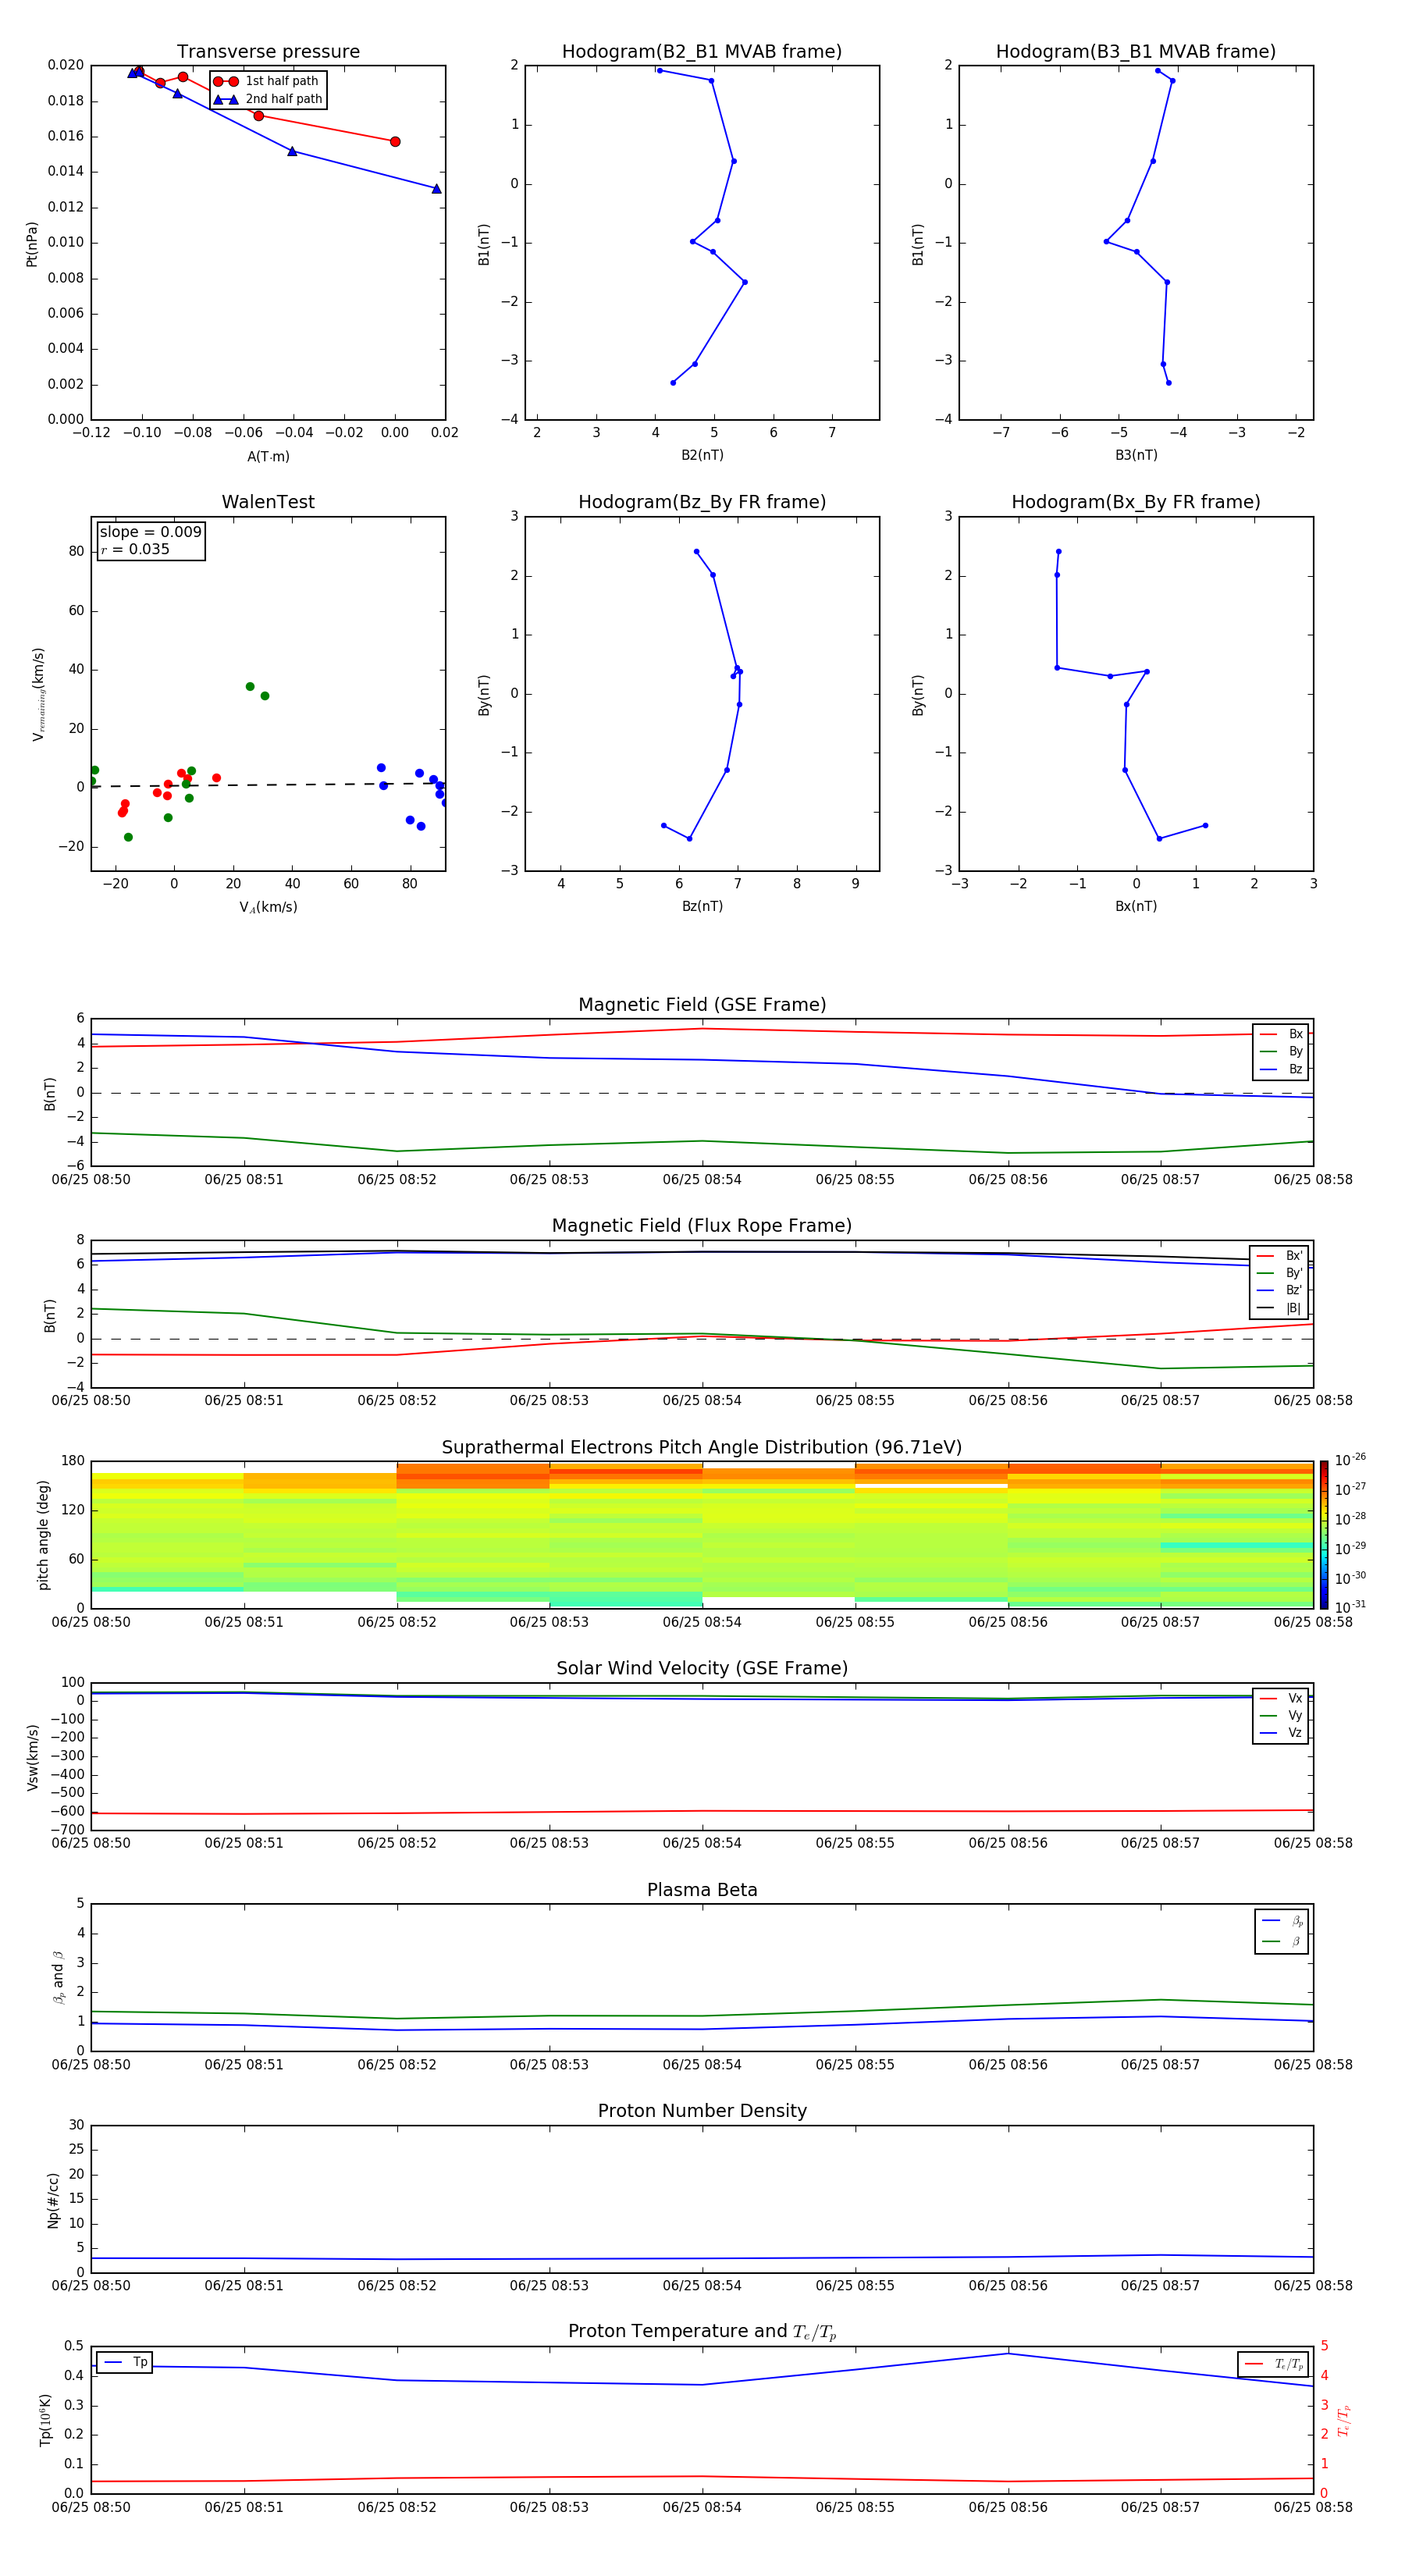The image size is (1405, 2576).
Task: Click the '|B|' legend entry in Flux Rope plot
Action: pyautogui.click(x=1280, y=1308)
